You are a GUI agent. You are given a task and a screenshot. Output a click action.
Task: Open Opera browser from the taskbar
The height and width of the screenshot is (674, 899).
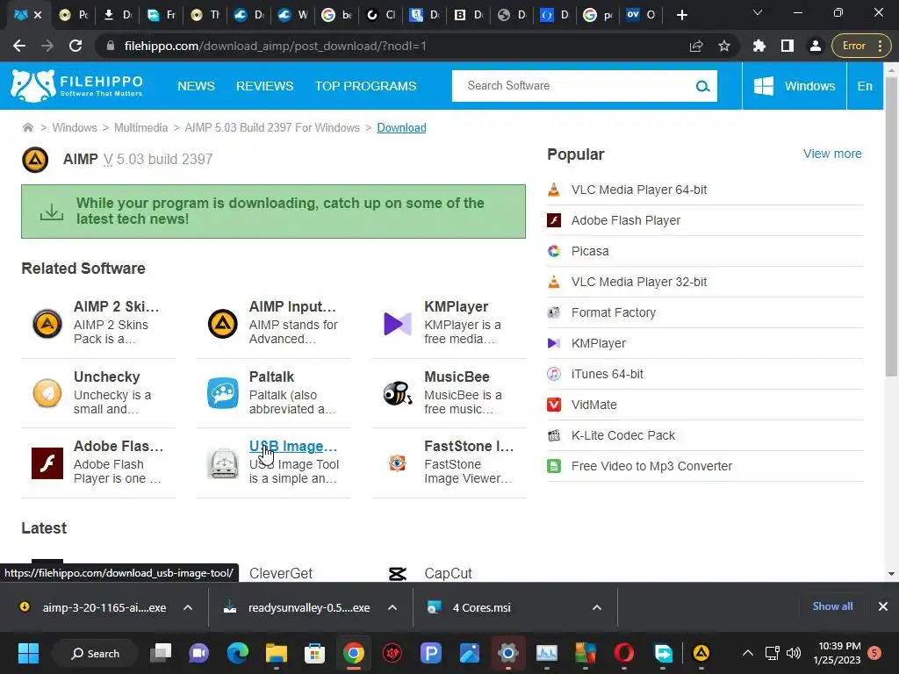(x=624, y=653)
